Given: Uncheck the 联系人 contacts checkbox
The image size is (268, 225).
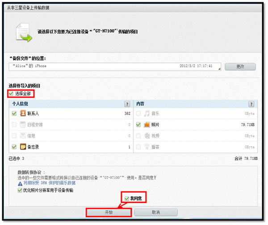Looking at the screenshot, I should pos(14,113).
